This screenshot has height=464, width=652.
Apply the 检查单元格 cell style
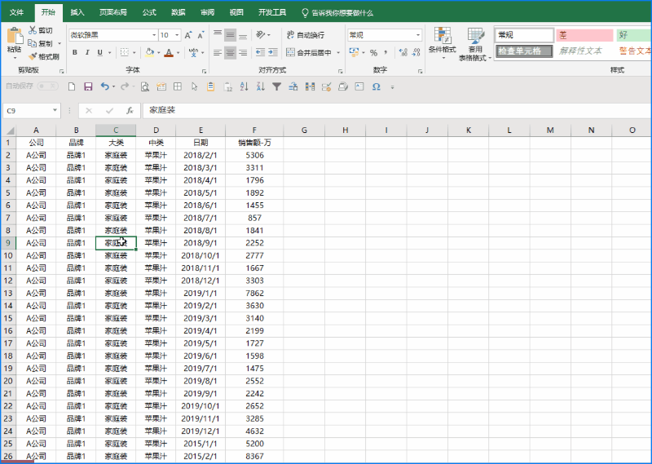point(524,51)
